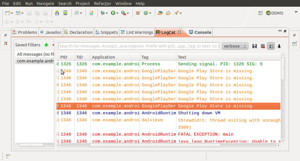Click the External Tools run icon
The image size is (300, 161).
(x=124, y=13)
